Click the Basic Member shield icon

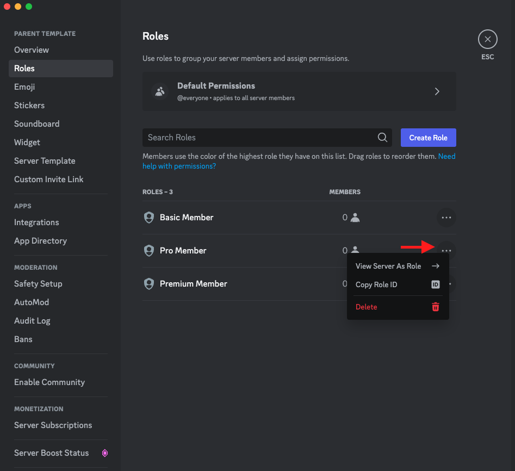148,218
